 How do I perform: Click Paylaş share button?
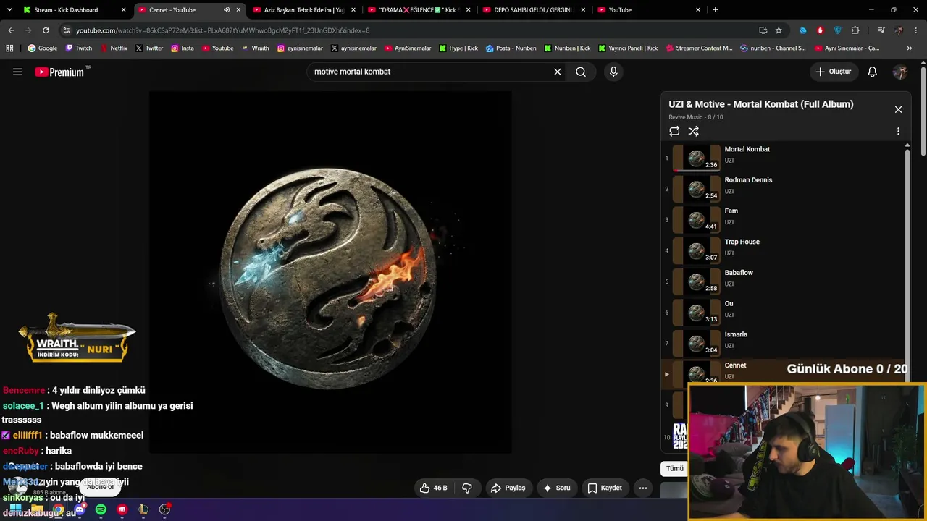pos(508,488)
